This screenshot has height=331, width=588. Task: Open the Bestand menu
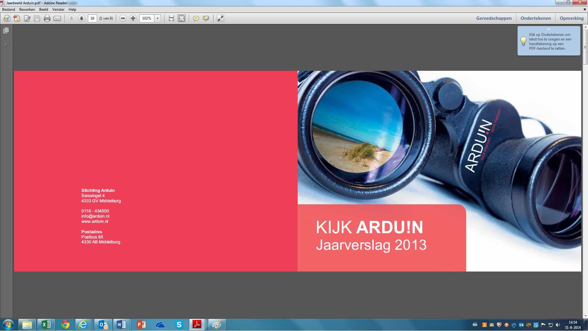point(9,10)
